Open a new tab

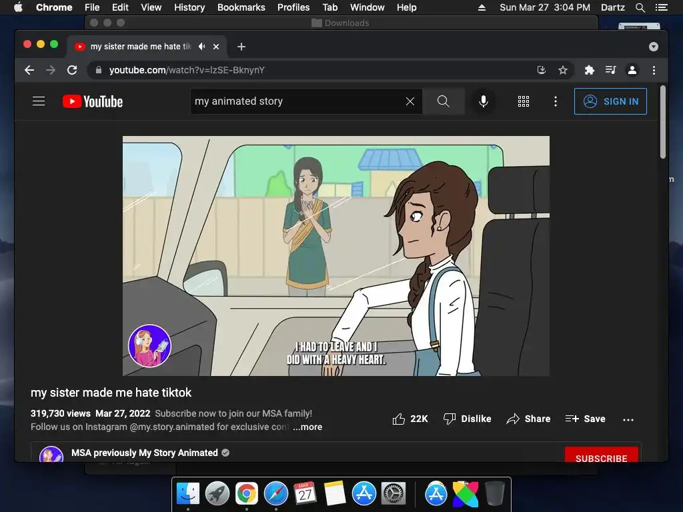click(241, 47)
